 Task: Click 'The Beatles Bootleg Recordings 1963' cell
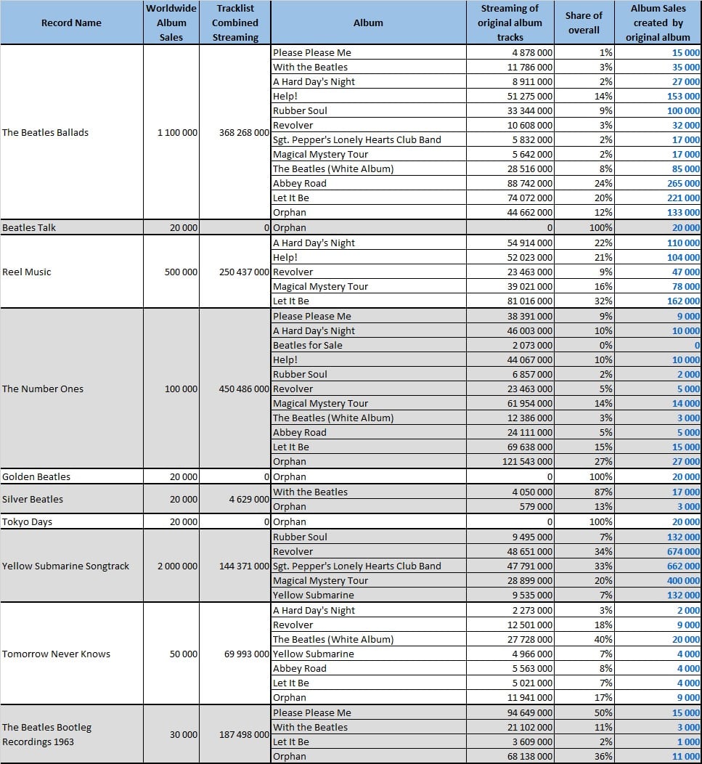(72, 734)
